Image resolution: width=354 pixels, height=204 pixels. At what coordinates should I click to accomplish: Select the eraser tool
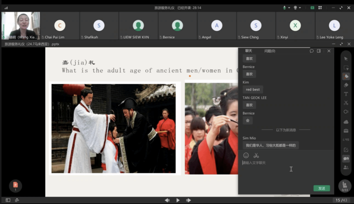pos(346,85)
